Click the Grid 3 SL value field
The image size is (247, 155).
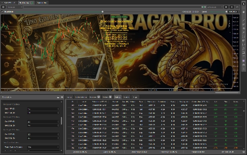point(42,138)
